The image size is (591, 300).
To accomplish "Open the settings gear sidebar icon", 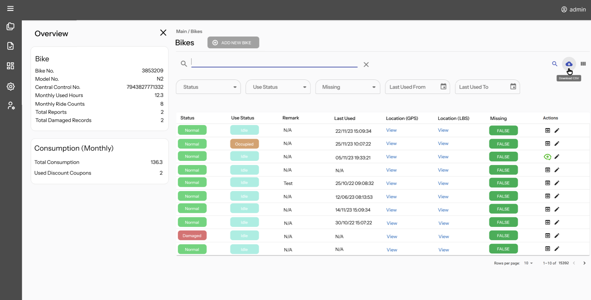I will [11, 86].
